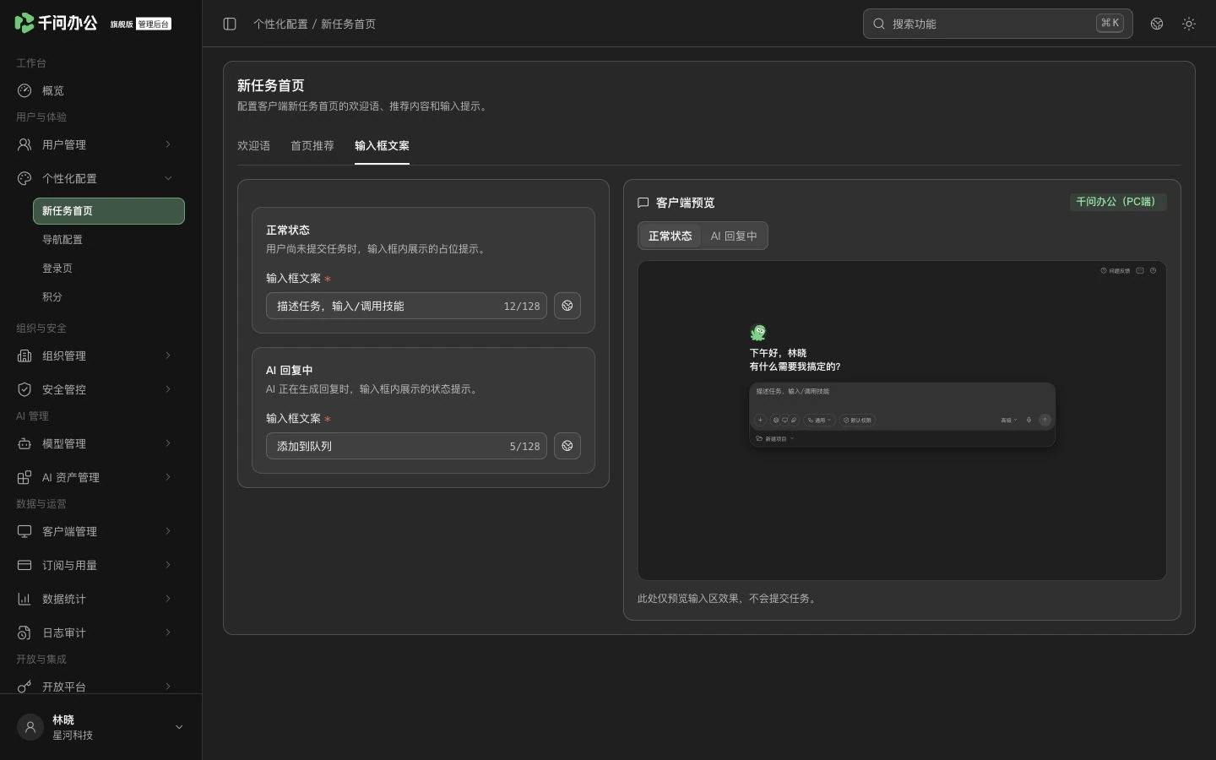Click the send arrow in the client preview
The height and width of the screenshot is (760, 1216).
1045,420
